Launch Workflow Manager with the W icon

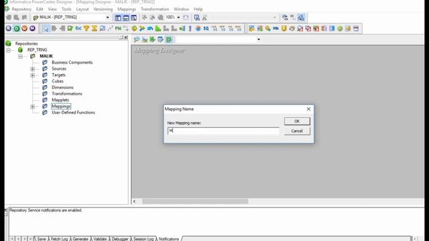tap(25, 28)
